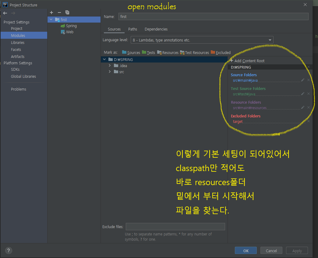Click the Remove module minus icon
Screen dimensions: 318x258
point(59,13)
